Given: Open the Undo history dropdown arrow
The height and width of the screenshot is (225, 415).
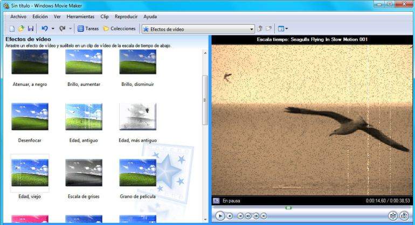Looking at the screenshot, I should (52, 29).
